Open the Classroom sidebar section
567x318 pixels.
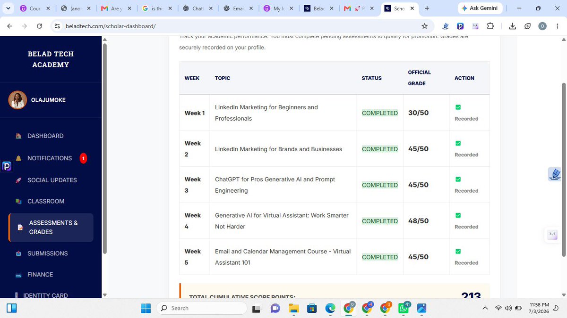click(x=45, y=201)
